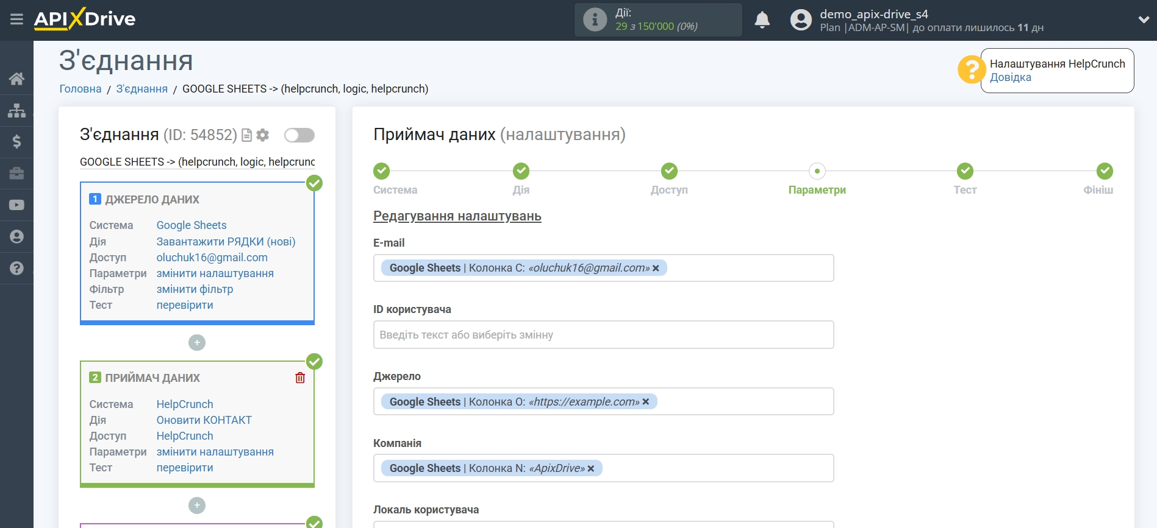Go to the Дія step
1157x528 pixels.
pyautogui.click(x=521, y=171)
